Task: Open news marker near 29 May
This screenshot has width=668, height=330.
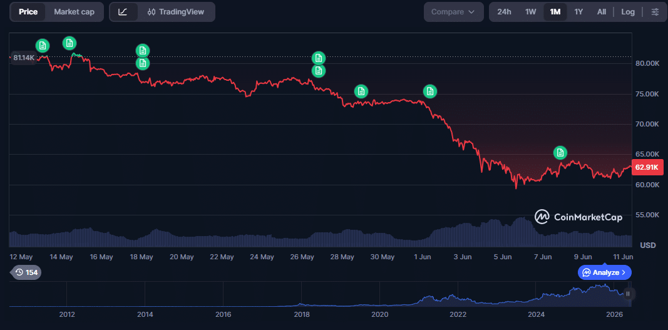Action: pyautogui.click(x=361, y=91)
